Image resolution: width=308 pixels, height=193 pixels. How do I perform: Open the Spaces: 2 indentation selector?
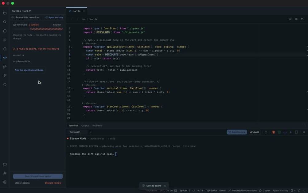point(185,191)
